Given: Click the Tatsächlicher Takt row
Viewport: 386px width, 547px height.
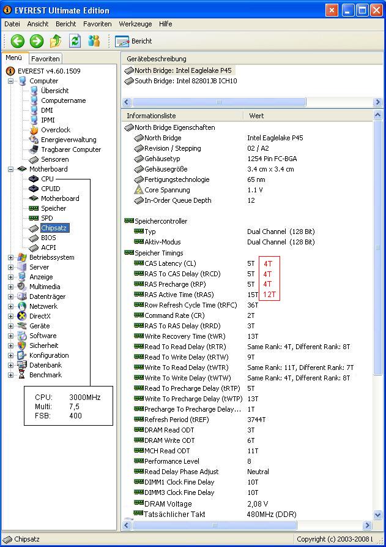Looking at the screenshot, I should pyautogui.click(x=247, y=514).
